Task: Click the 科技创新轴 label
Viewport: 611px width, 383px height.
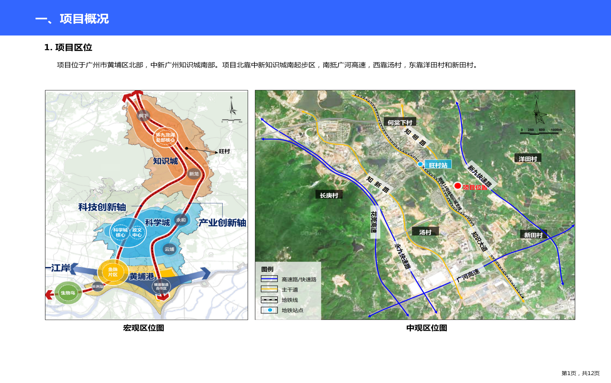Action: tap(102, 207)
